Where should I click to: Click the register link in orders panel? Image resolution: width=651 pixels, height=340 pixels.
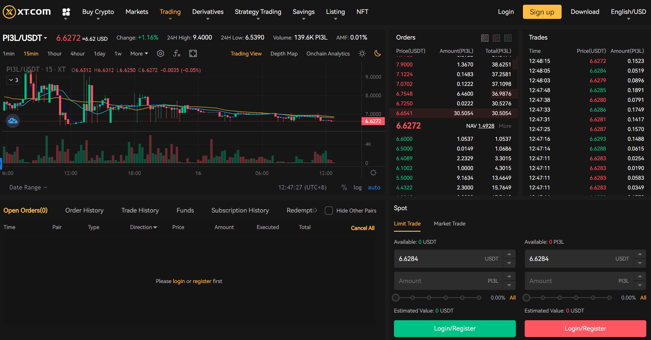[x=202, y=281]
